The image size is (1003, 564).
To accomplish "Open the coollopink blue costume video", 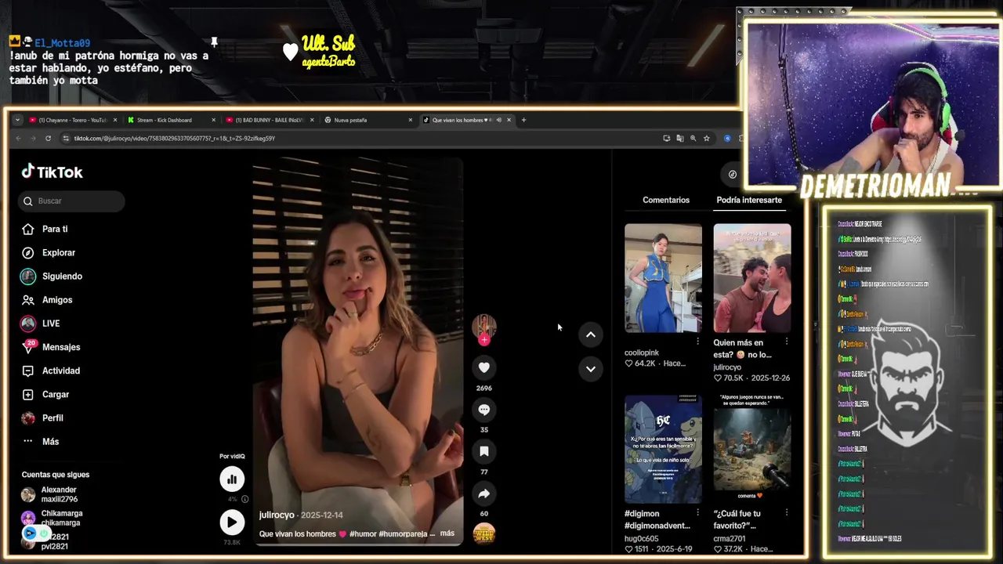I will (663, 278).
